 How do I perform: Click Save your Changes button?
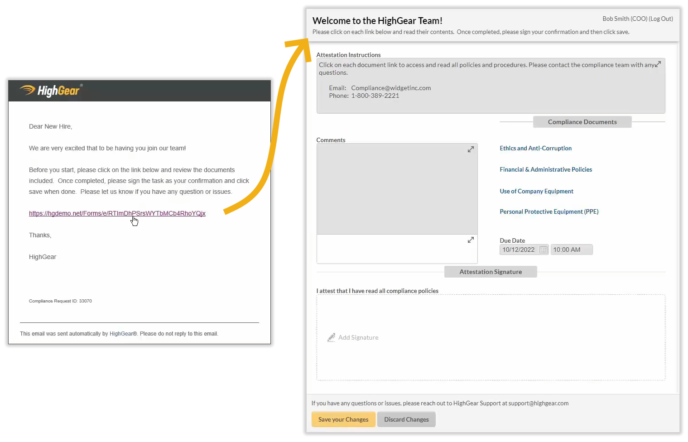tap(343, 419)
